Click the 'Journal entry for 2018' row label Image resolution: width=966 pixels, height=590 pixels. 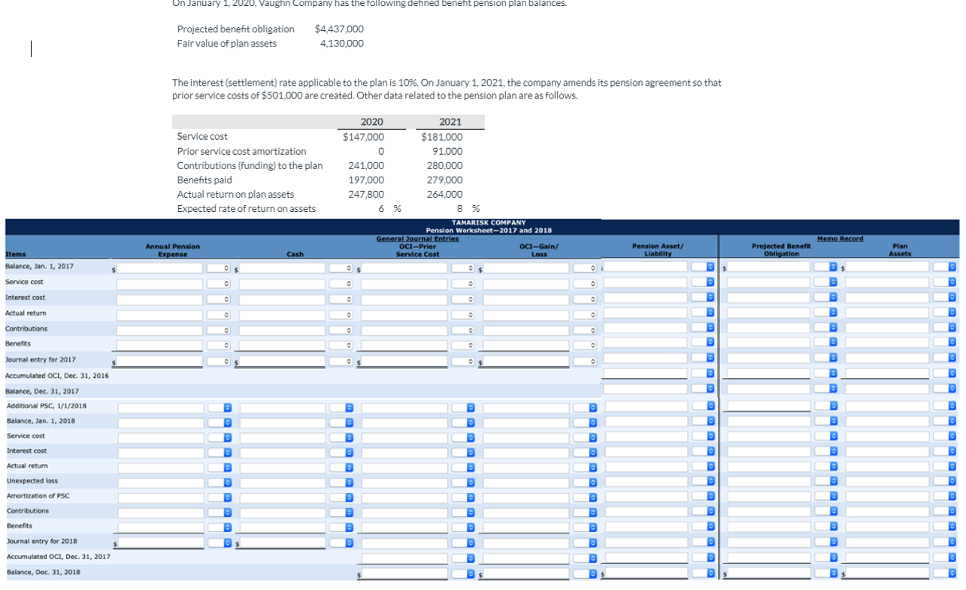pyautogui.click(x=42, y=541)
